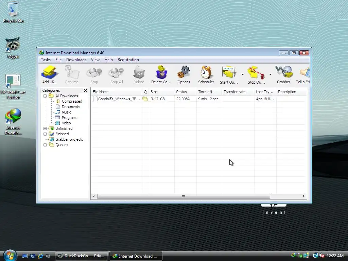Open the Registration menu

tap(128, 60)
